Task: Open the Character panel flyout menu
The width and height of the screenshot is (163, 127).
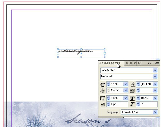Action: pos(157,63)
